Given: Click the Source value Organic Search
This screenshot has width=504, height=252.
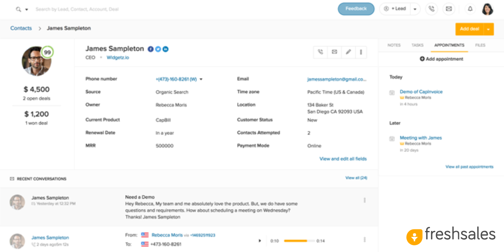Looking at the screenshot, I should [172, 92].
